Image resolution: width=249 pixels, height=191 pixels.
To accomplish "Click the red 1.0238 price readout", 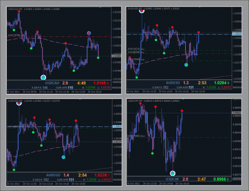I will click(101, 175).
